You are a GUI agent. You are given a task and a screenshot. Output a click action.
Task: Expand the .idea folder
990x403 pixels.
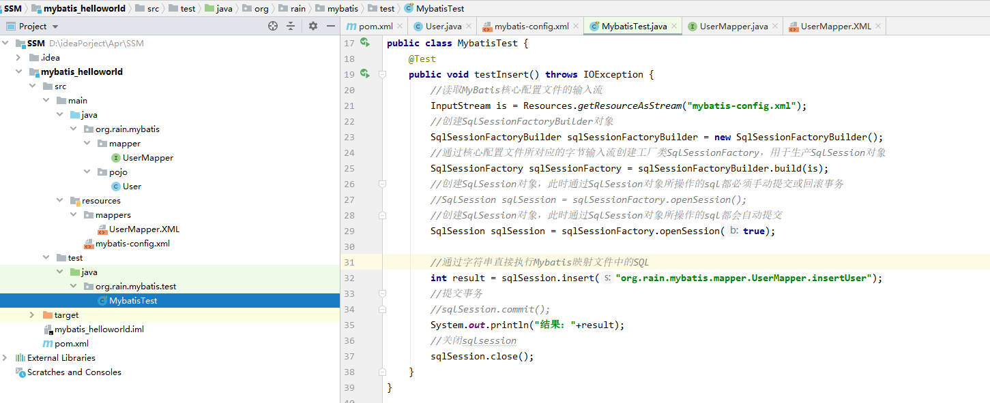19,58
